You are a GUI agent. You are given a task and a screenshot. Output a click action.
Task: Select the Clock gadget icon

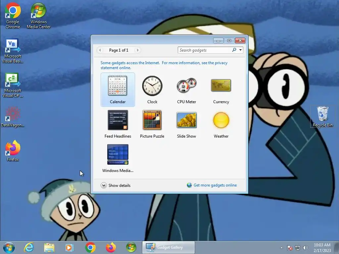(152, 86)
